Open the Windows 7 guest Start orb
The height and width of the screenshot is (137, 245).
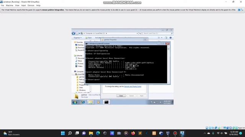(x=75, y=102)
